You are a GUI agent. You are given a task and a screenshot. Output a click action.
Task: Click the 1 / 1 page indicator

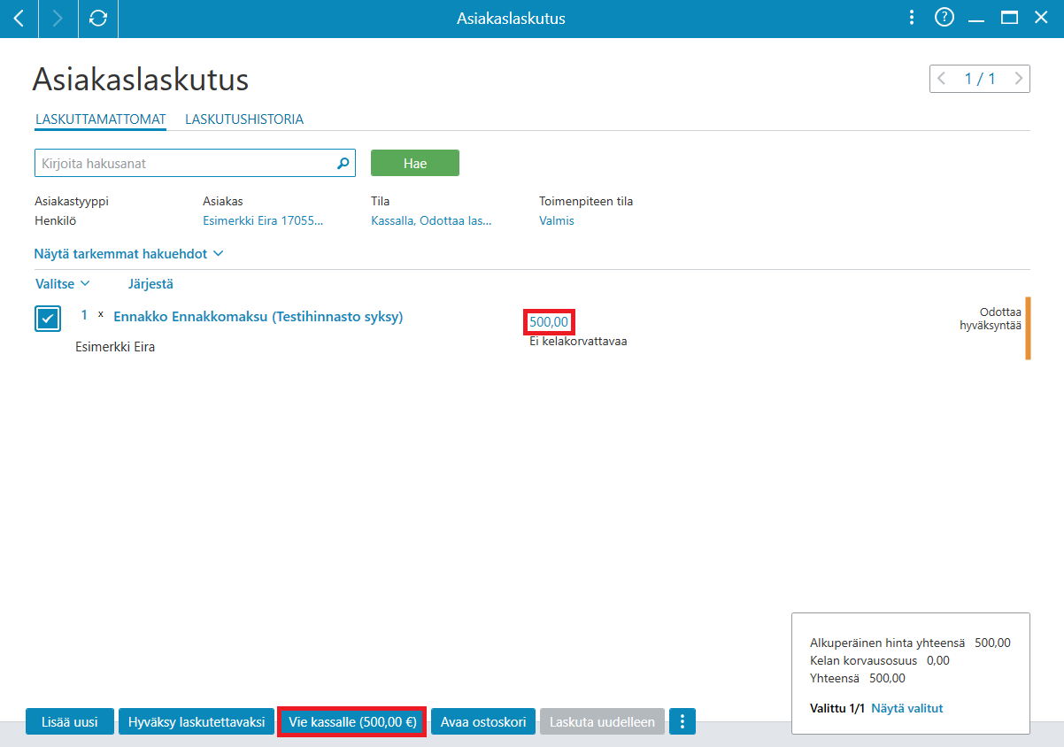980,79
